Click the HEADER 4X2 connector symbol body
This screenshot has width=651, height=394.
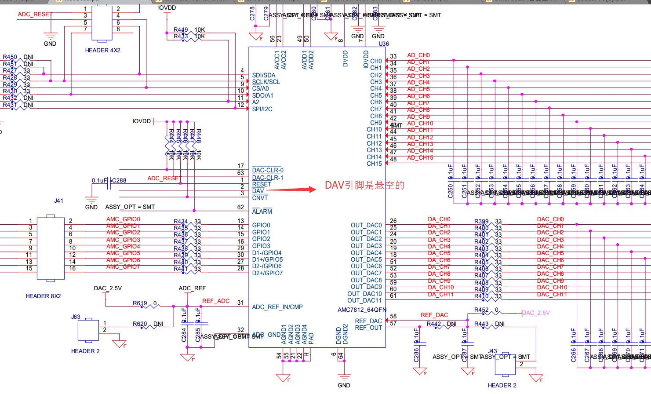pos(102,23)
